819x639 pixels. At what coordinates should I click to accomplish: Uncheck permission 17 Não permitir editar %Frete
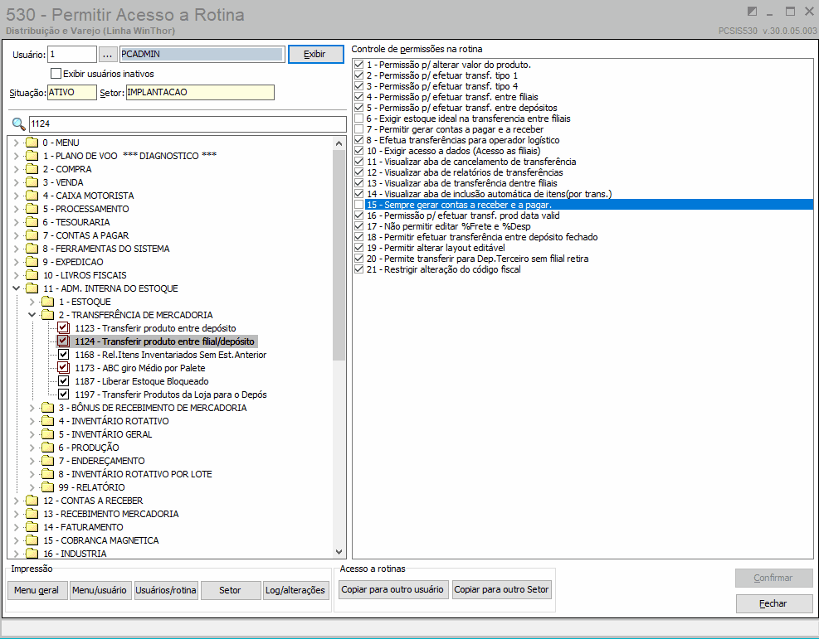tap(358, 226)
